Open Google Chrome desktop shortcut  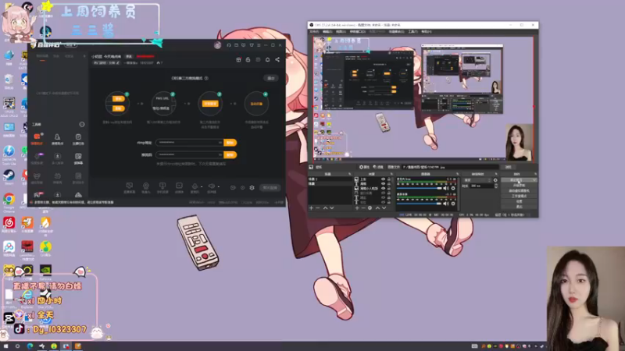pyautogui.click(x=9, y=200)
